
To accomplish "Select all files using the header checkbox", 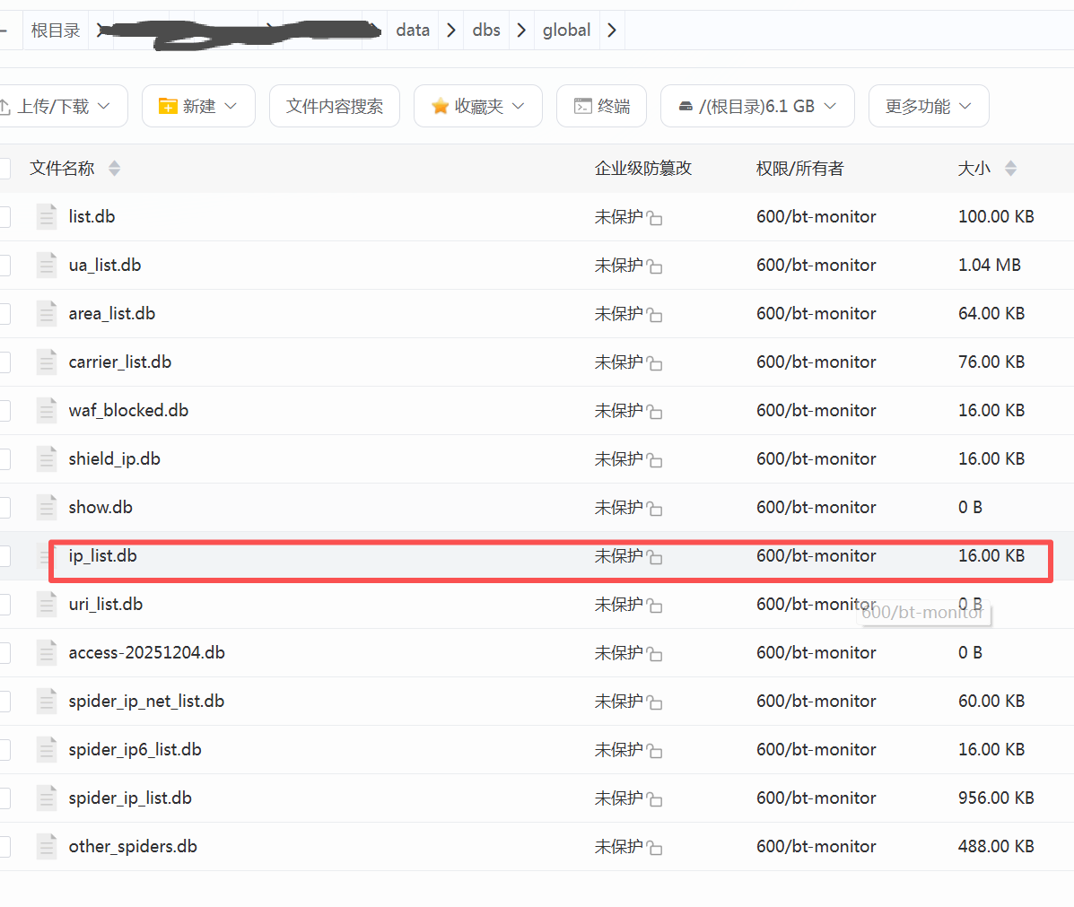I will (4, 168).
